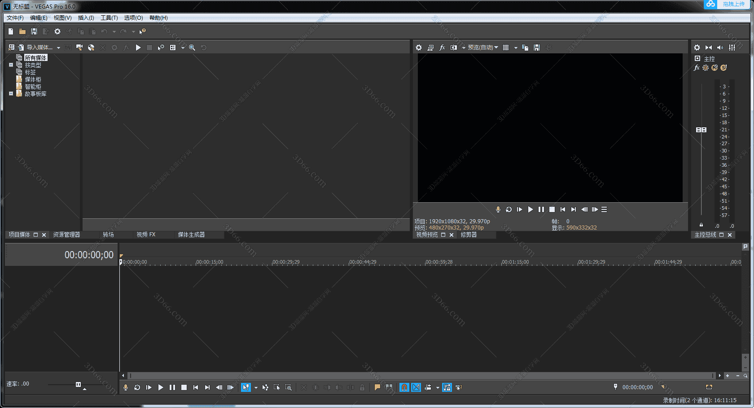Click the microphone record icon in timeline transport
The height and width of the screenshot is (408, 754).
coord(126,387)
